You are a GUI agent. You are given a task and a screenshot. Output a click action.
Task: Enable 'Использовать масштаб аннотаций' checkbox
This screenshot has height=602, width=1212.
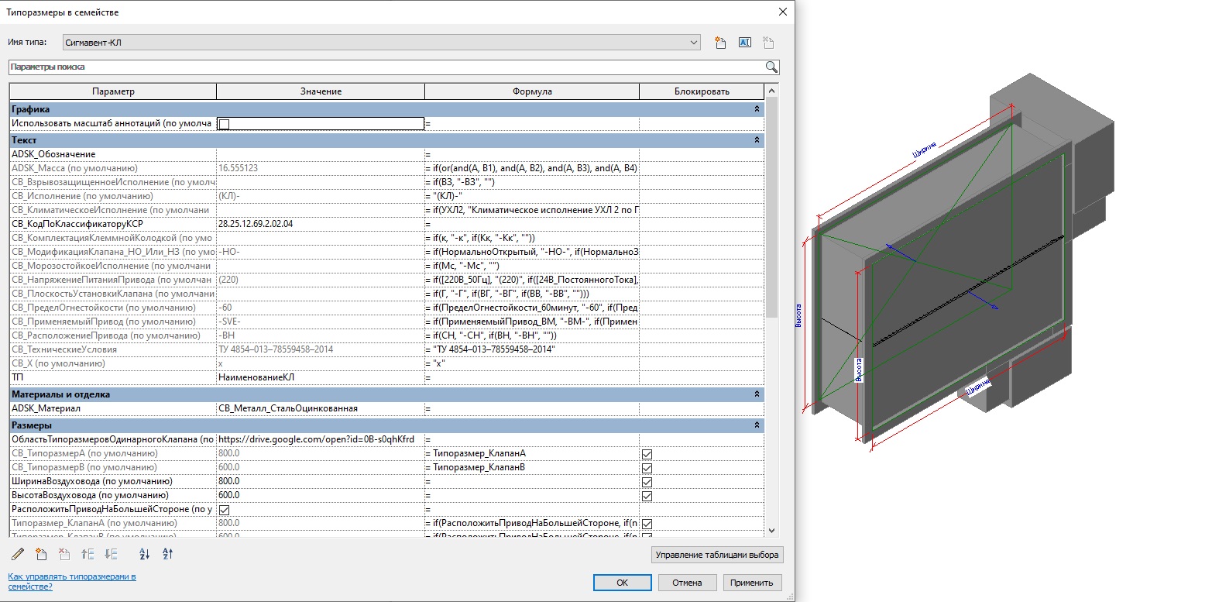(224, 124)
